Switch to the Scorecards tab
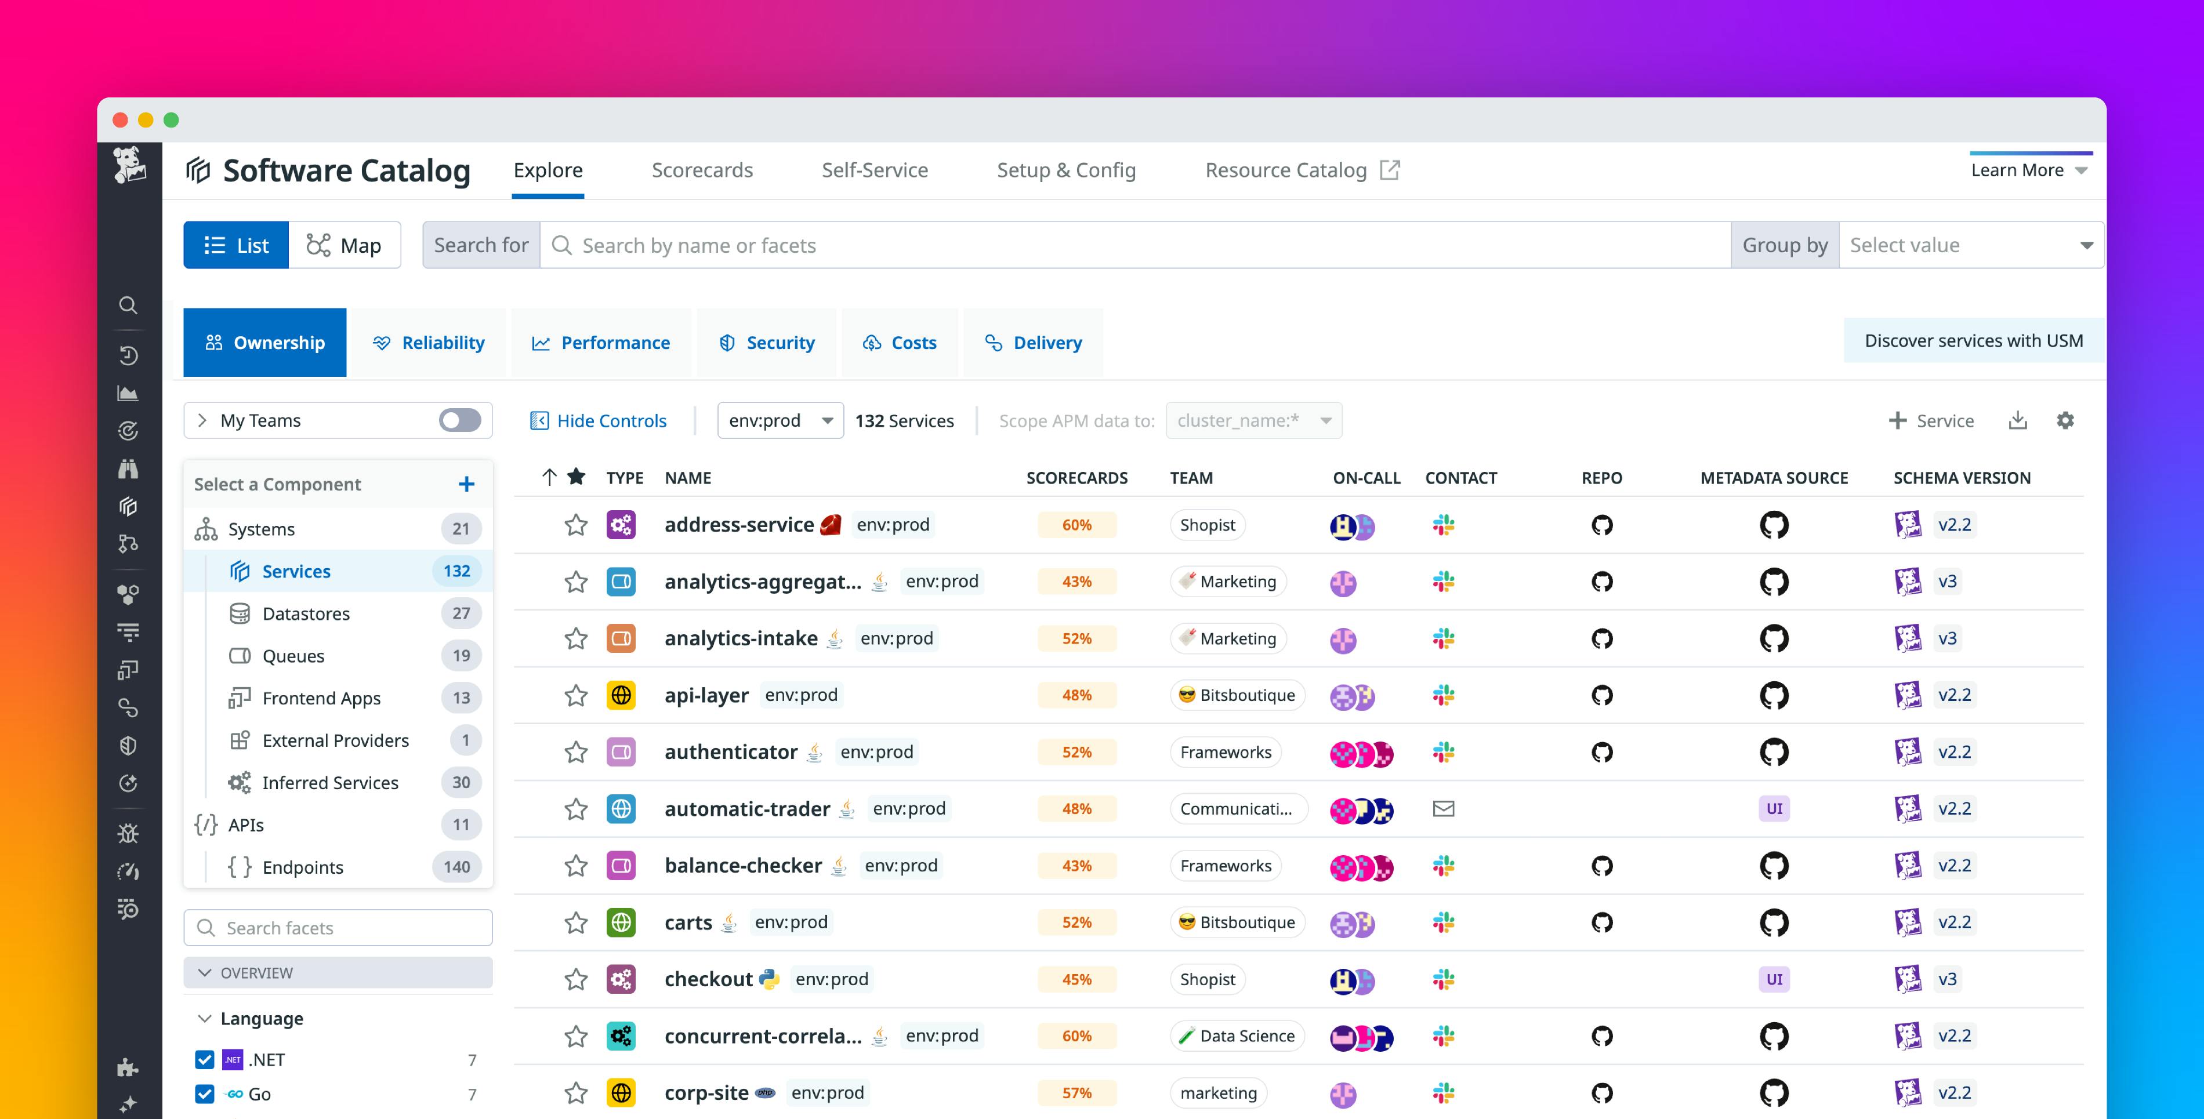 coord(702,169)
